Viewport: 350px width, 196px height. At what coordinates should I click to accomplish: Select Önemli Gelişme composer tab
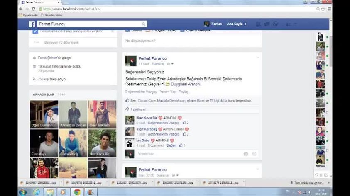(196, 31)
